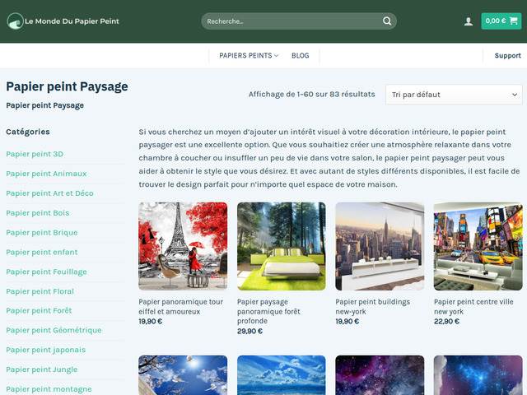Click the Le Monde Du Papier Peint logo
Screen dimensions: 527x395
click(63, 21)
